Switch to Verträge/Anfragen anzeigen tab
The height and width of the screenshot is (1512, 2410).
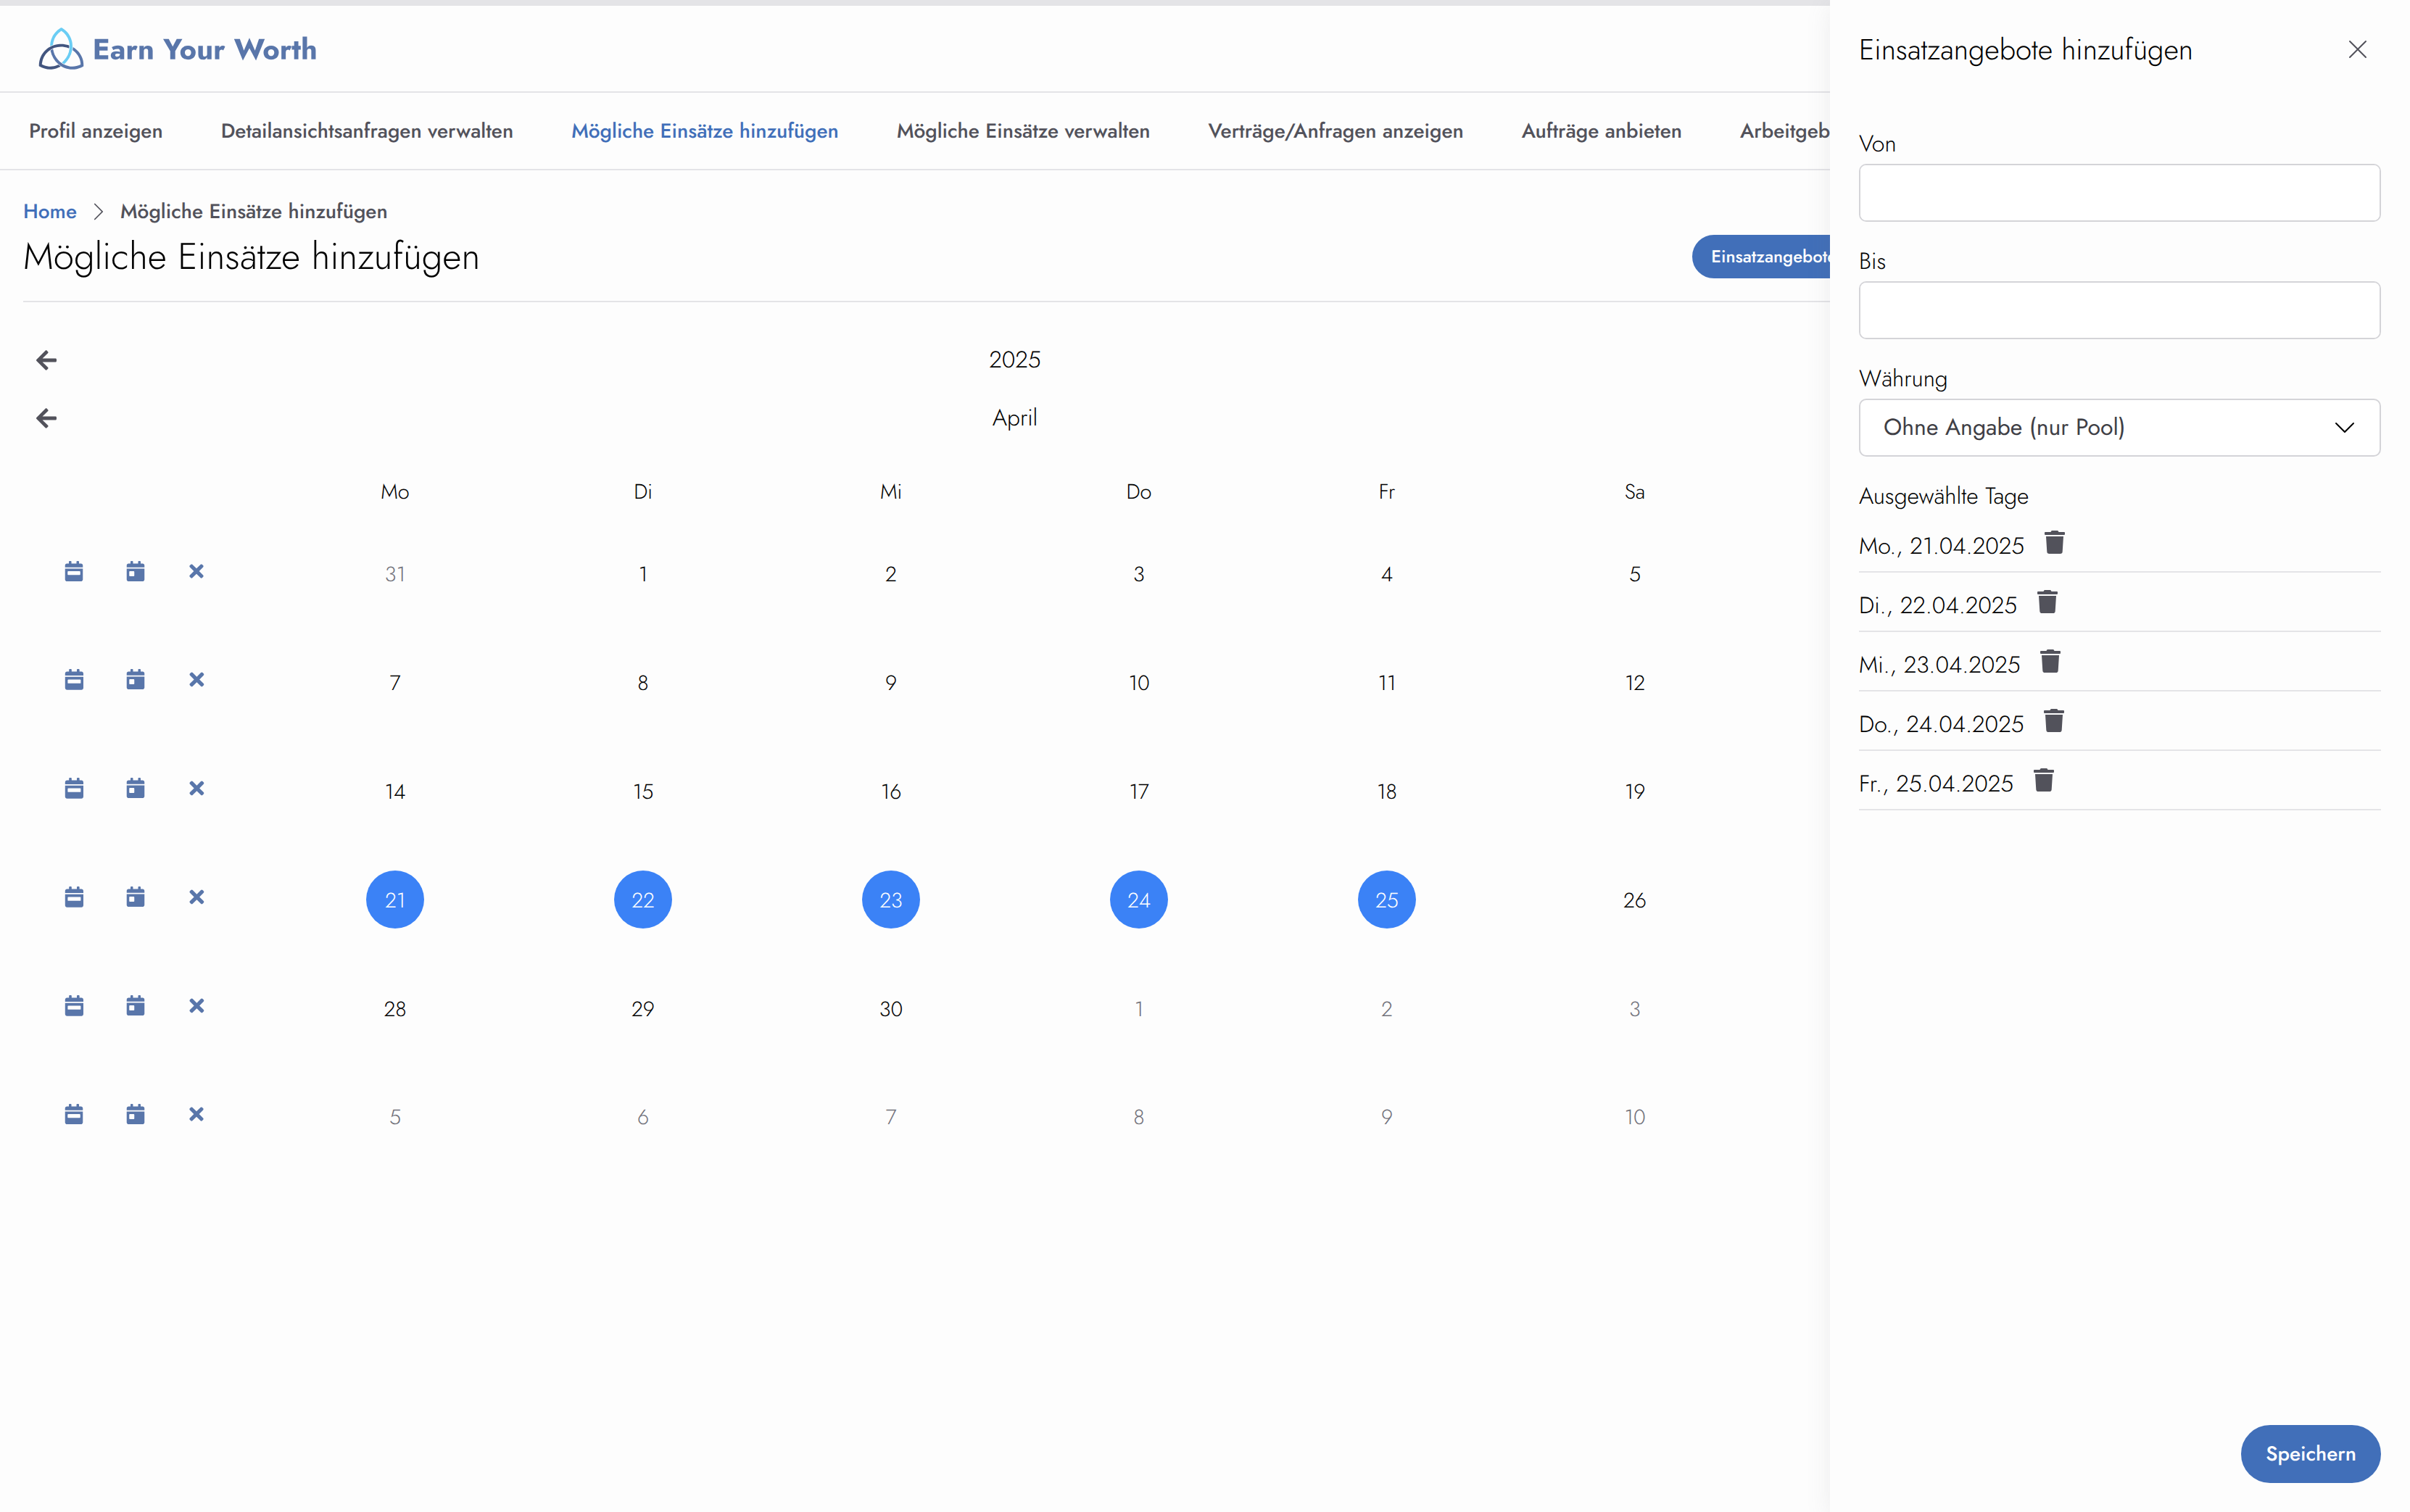click(x=1334, y=131)
